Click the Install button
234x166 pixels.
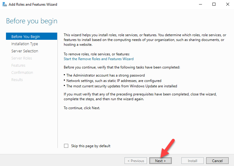click(x=192, y=161)
